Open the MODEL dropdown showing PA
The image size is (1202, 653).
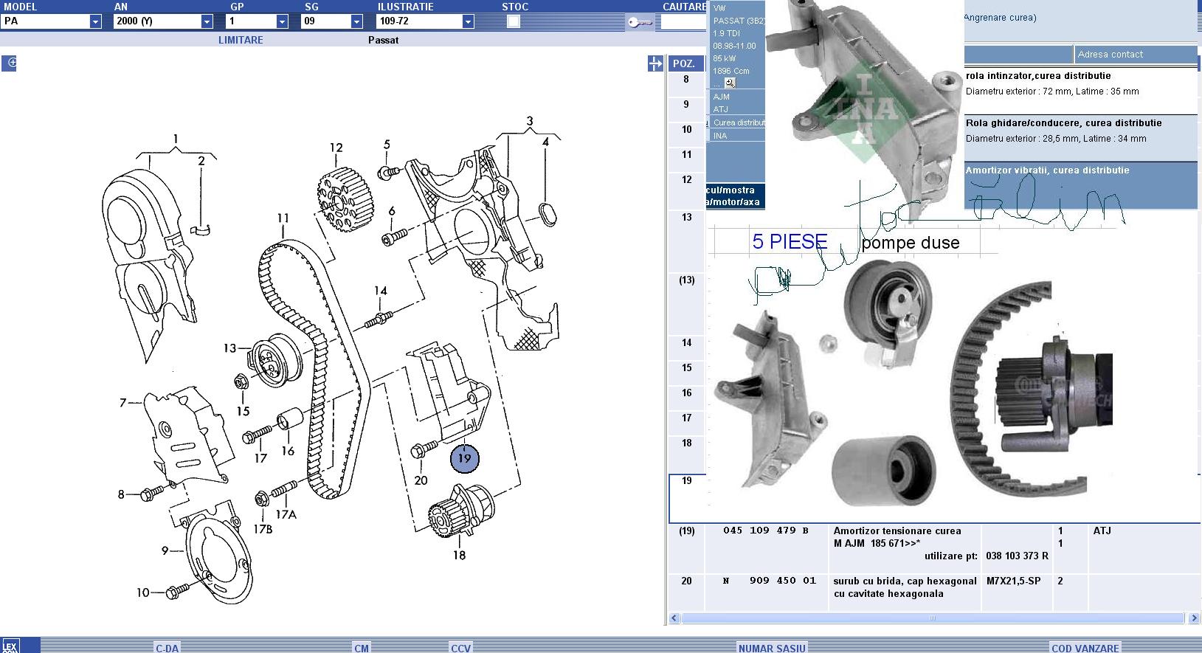[x=95, y=21]
